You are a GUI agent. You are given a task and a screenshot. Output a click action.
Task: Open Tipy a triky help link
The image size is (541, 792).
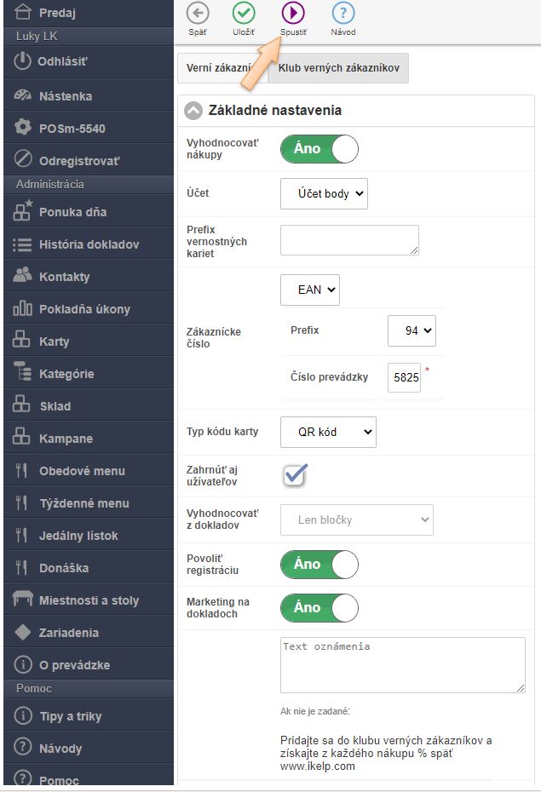click(x=70, y=716)
